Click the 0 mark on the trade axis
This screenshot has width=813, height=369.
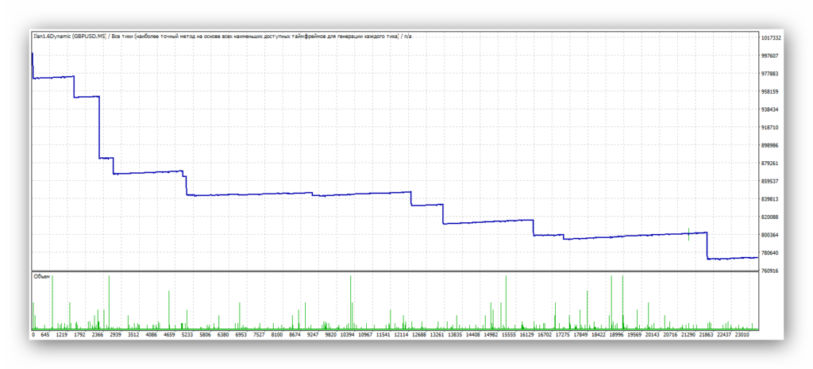coord(33,335)
